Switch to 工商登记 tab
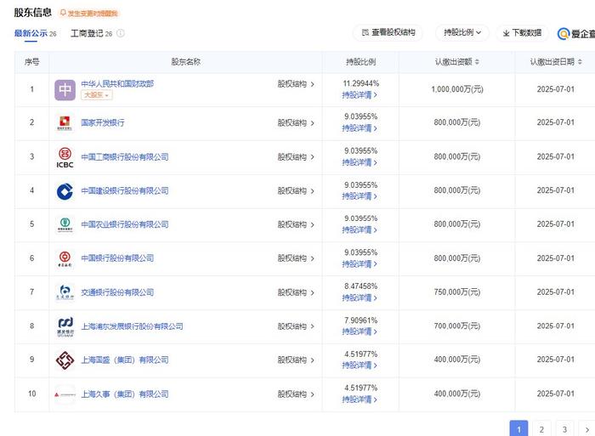 click(91, 33)
